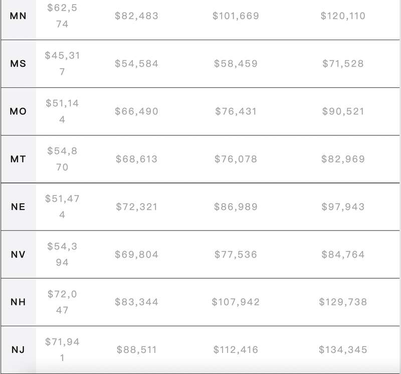Select the MO state label cell
This screenshot has height=374, width=401.
[18, 111]
